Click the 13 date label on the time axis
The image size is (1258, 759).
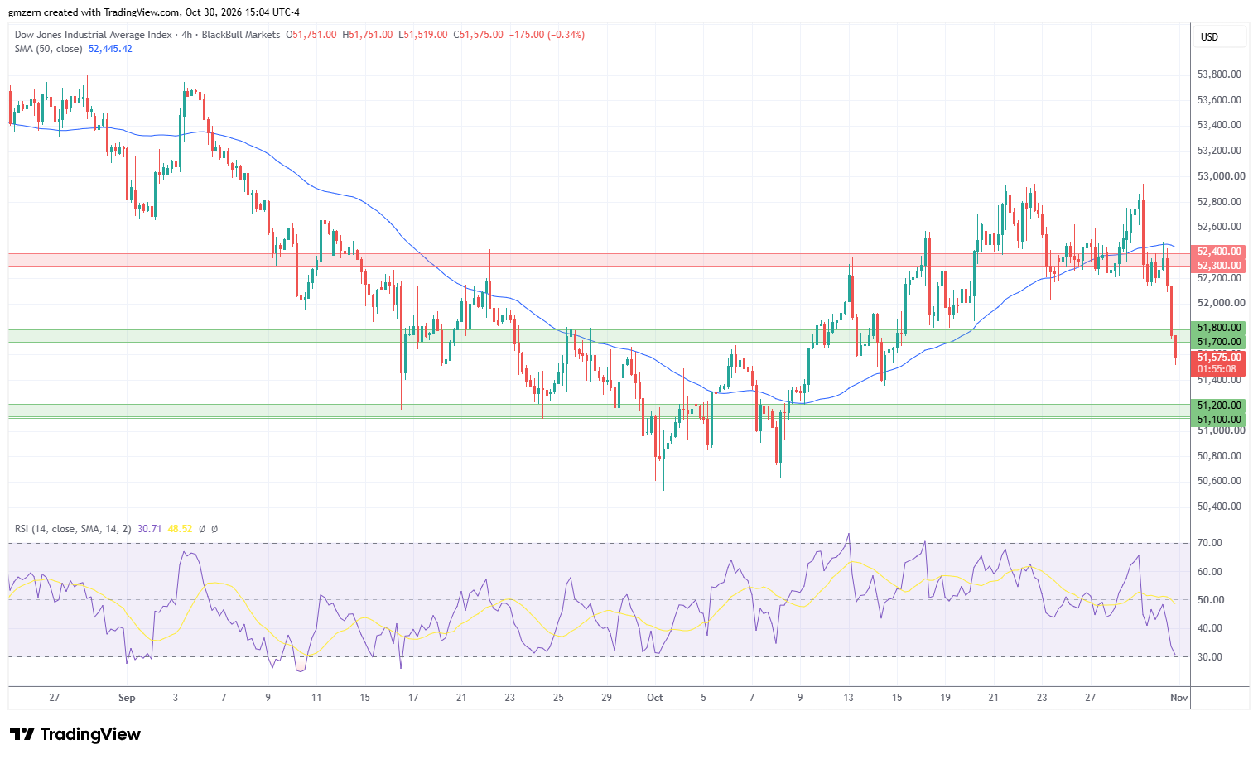848,698
